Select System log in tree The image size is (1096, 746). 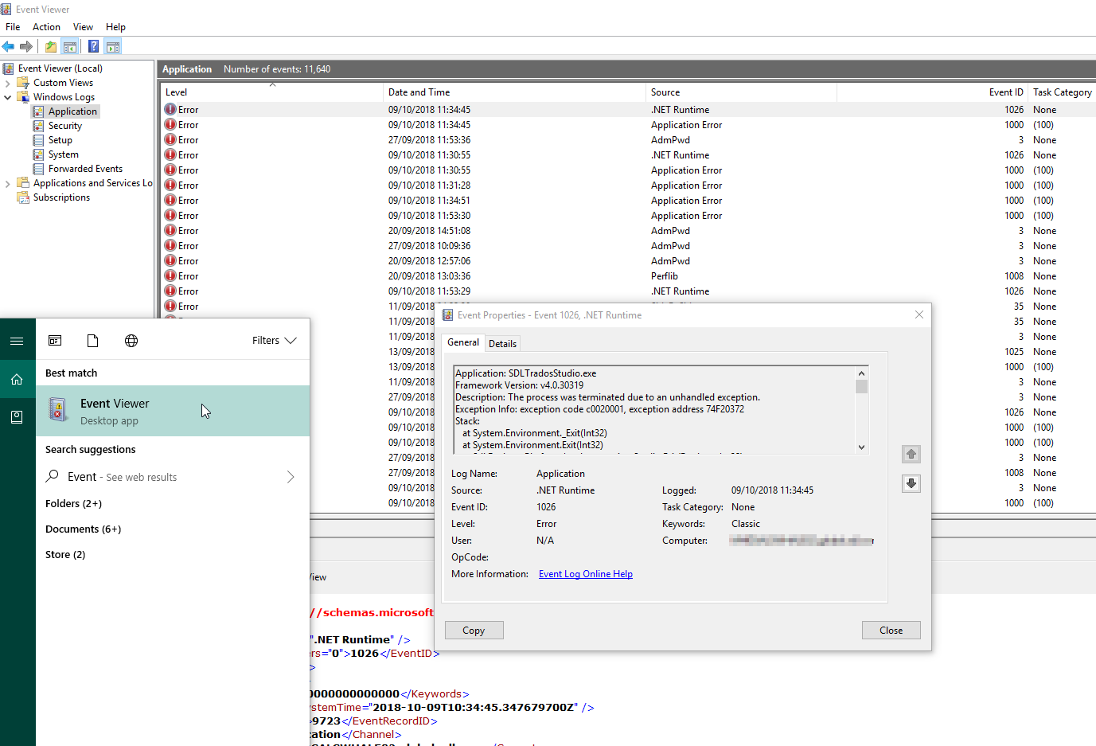coord(64,154)
